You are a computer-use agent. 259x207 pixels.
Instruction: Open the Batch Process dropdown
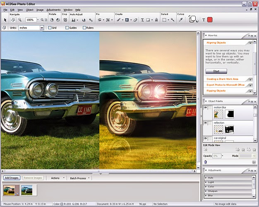click(x=79, y=178)
